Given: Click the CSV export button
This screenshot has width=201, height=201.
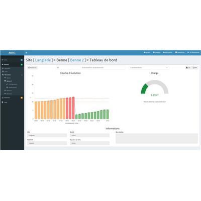Looking at the screenshot, I should coord(188,68).
